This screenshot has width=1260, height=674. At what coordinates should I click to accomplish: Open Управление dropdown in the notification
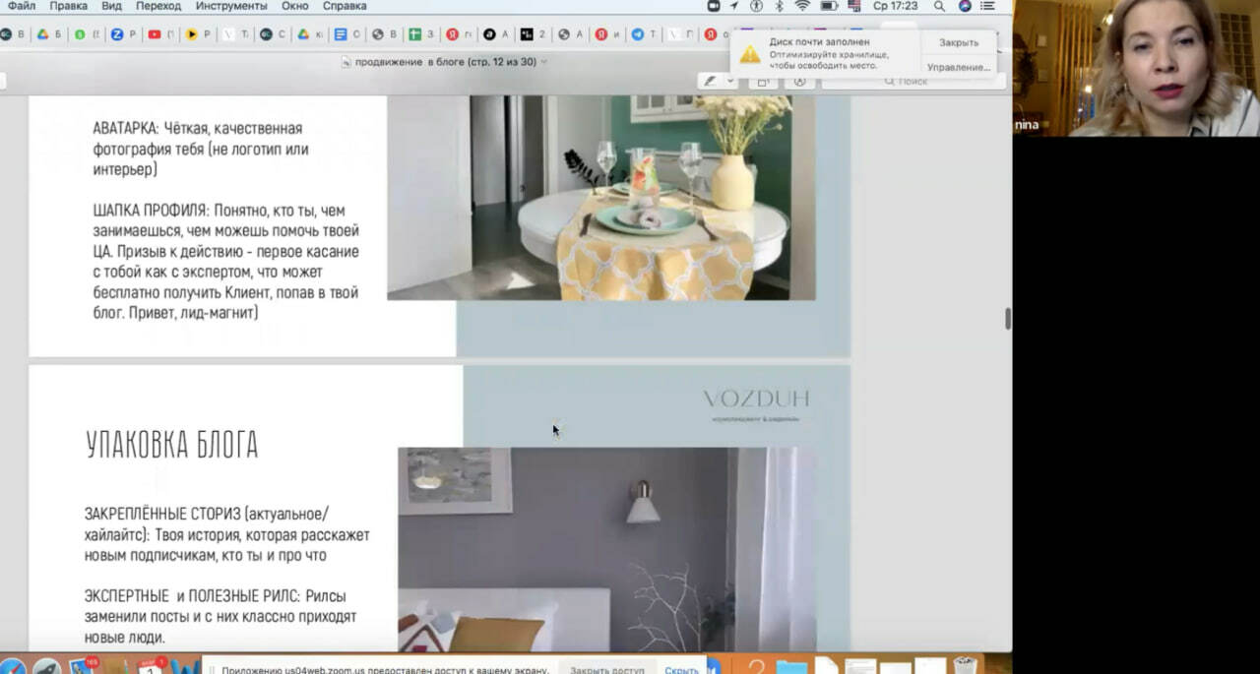(x=958, y=67)
